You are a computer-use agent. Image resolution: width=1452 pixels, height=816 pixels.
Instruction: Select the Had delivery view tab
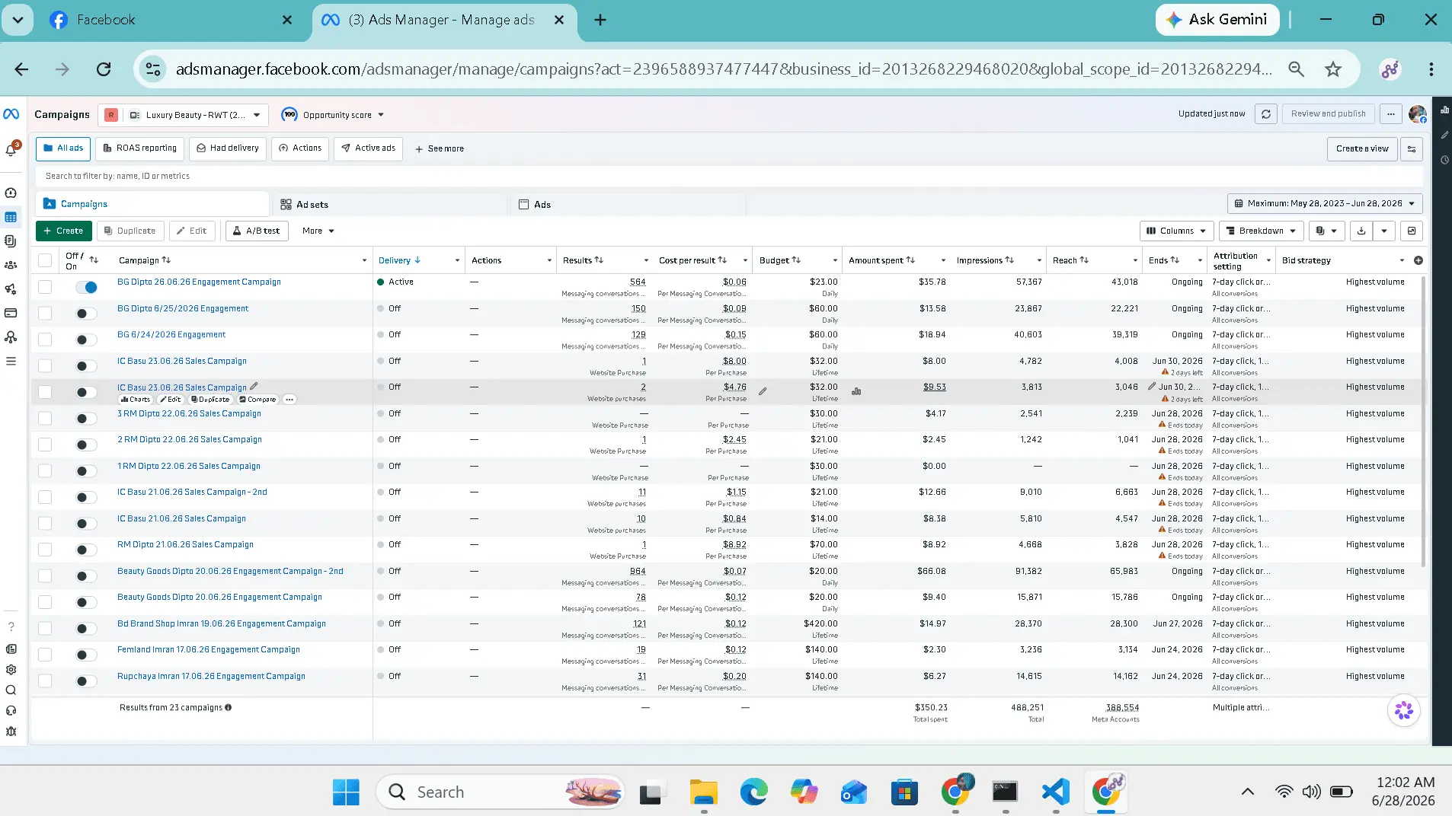[x=228, y=148]
